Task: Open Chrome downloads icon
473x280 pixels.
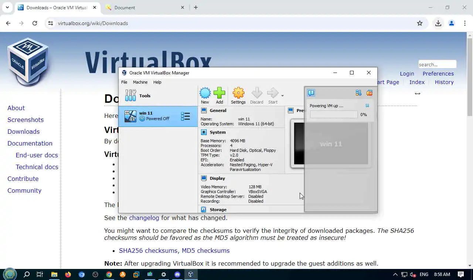Action: [438, 23]
